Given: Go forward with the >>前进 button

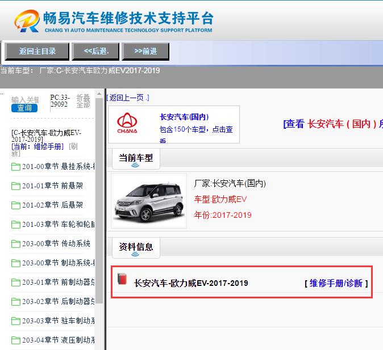Looking at the screenshot, I should point(145,51).
